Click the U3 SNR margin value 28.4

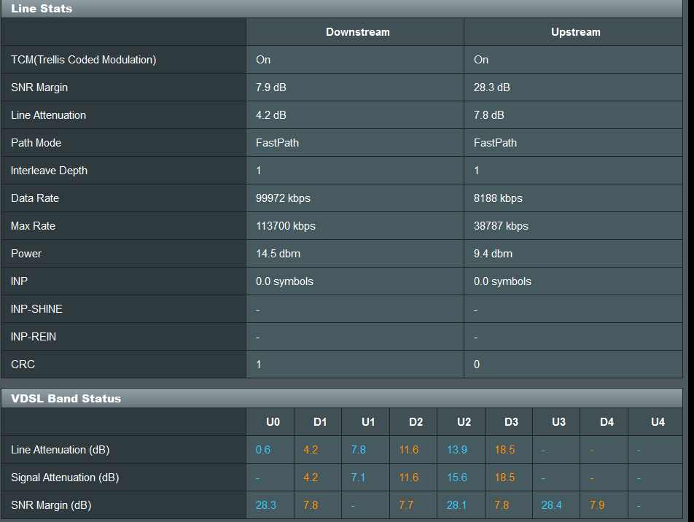551,505
